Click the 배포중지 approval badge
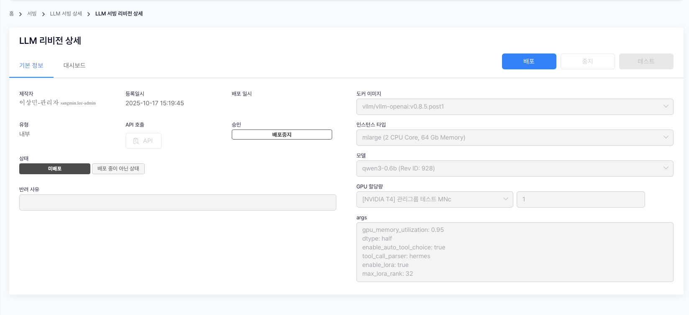 pyautogui.click(x=282, y=135)
